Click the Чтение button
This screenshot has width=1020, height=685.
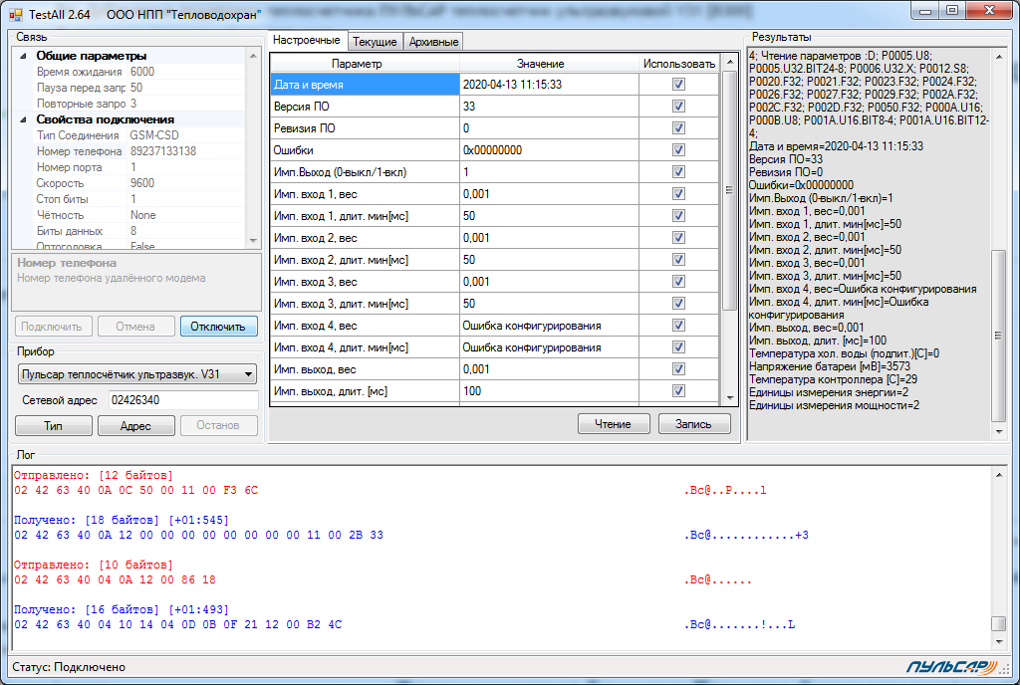(614, 424)
